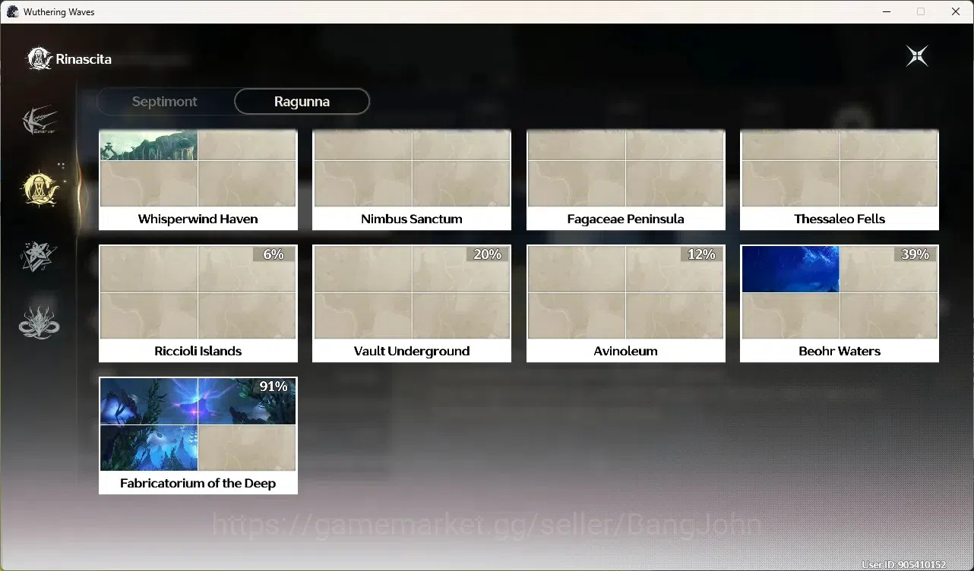Close the Rinascita album with X icon
974x571 pixels.
point(917,56)
